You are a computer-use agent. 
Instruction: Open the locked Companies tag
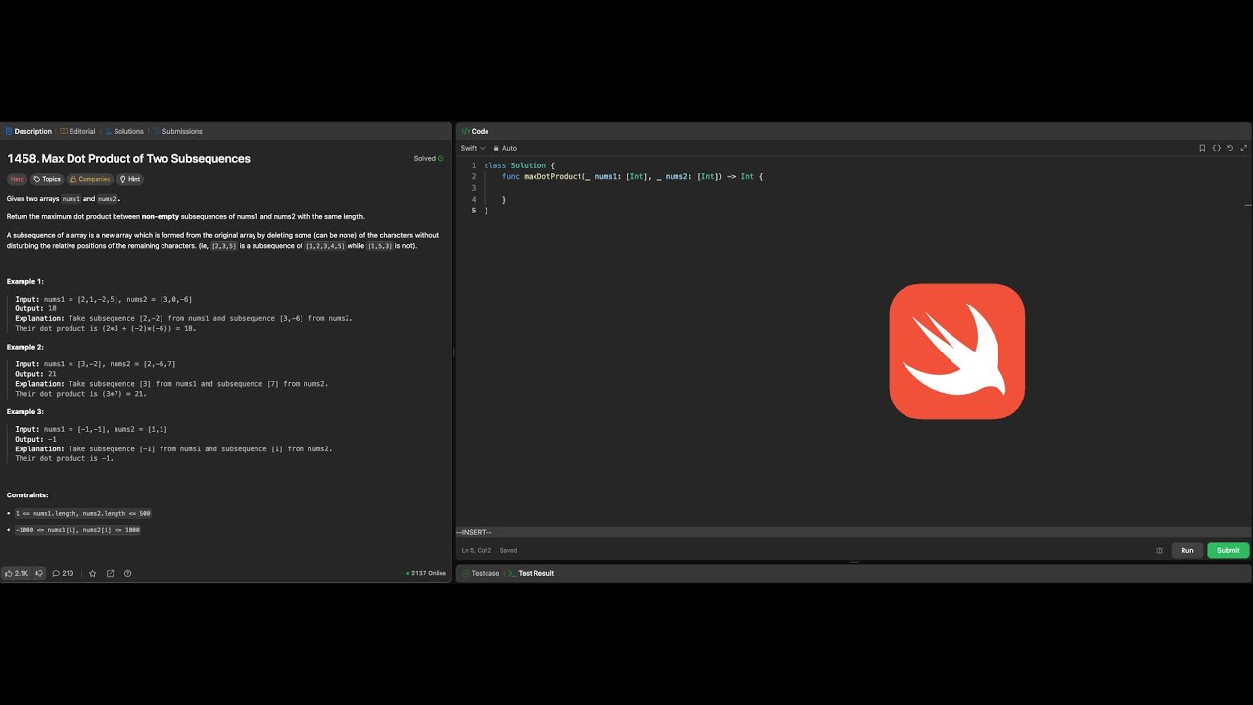(x=90, y=179)
